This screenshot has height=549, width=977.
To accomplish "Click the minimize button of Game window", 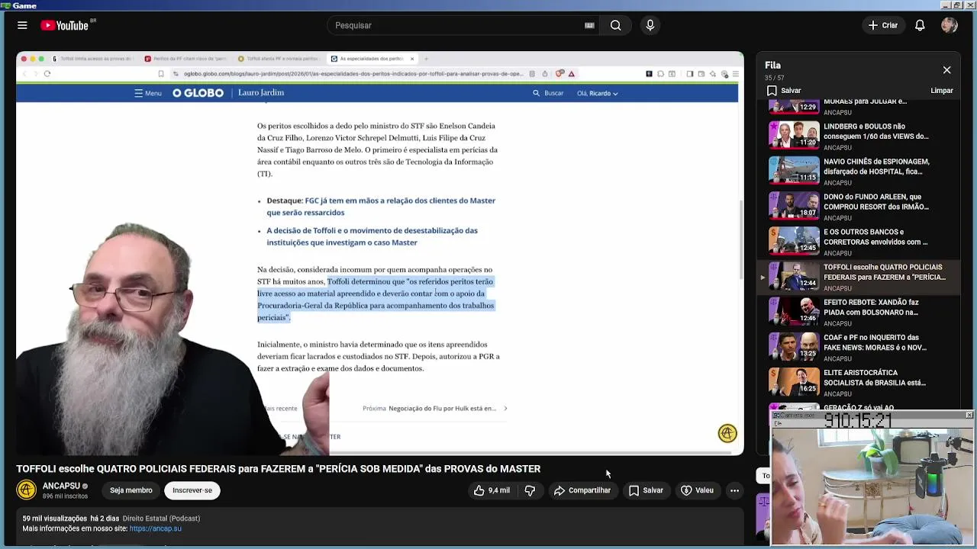I will 944,5.
